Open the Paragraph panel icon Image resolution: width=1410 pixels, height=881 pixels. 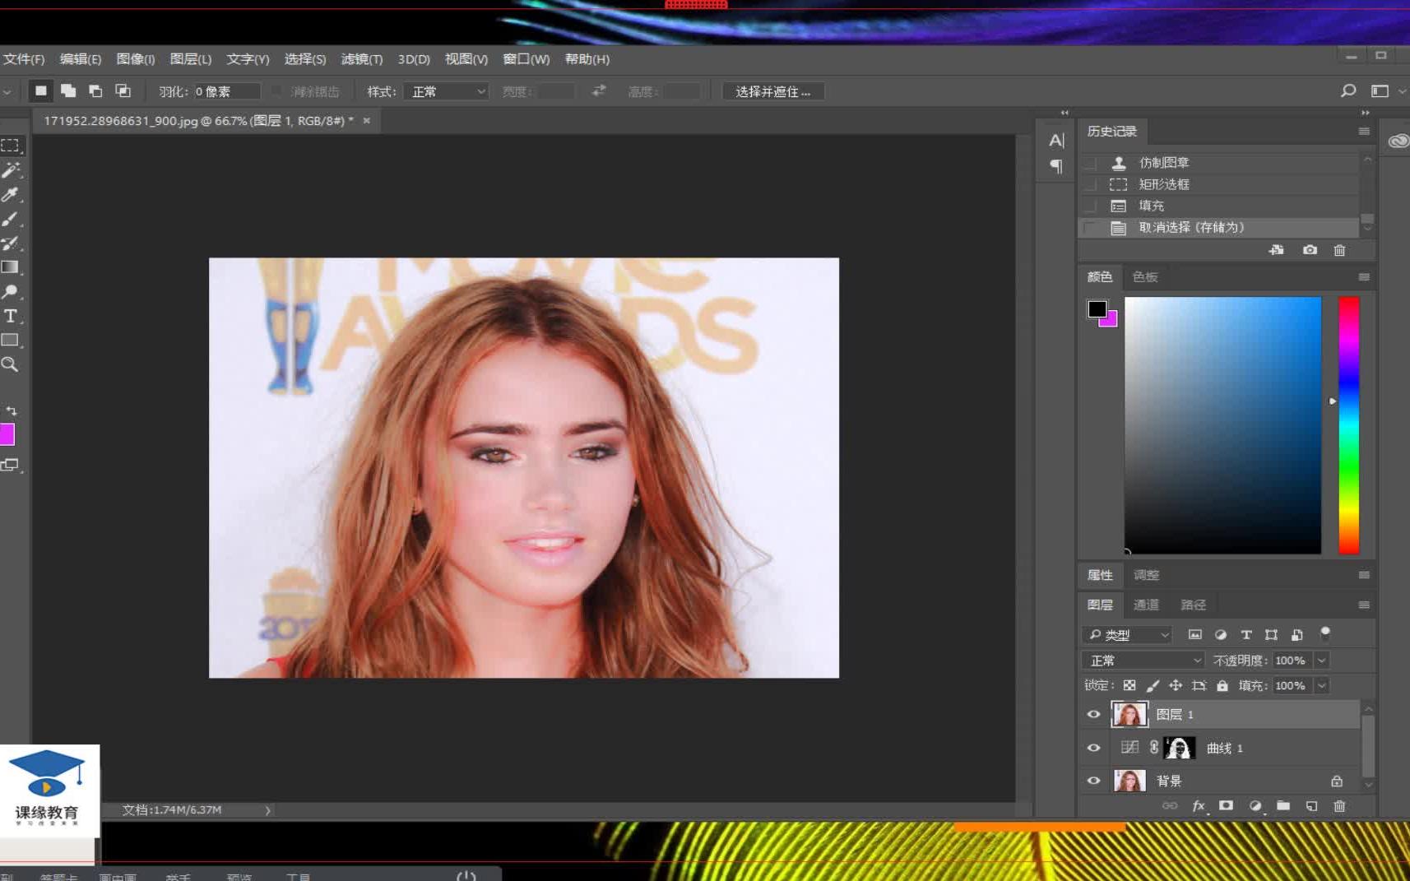pos(1056,166)
